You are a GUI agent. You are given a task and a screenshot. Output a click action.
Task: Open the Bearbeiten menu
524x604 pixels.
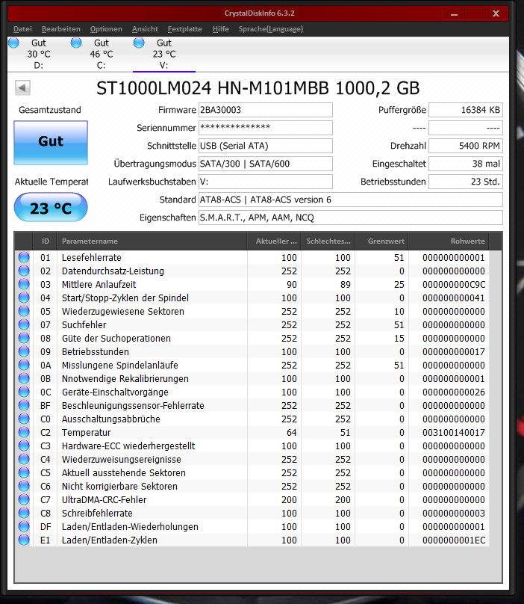coord(60,29)
